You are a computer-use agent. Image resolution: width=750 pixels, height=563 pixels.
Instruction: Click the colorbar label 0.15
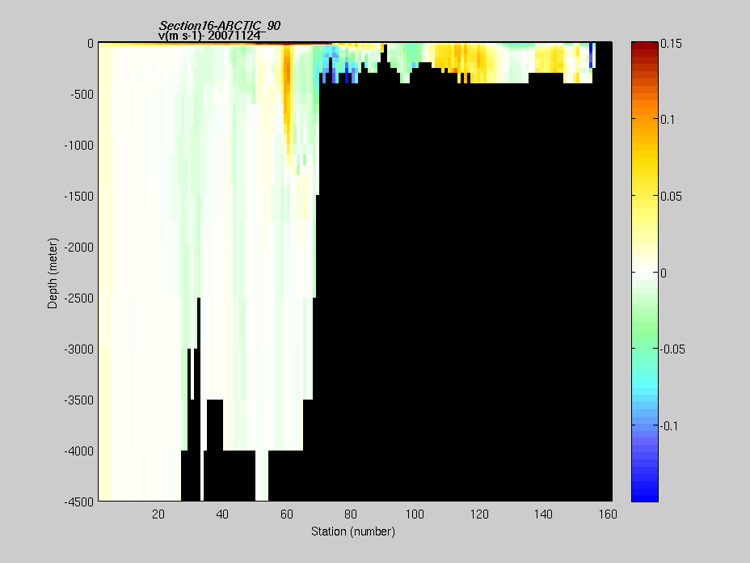671,44
